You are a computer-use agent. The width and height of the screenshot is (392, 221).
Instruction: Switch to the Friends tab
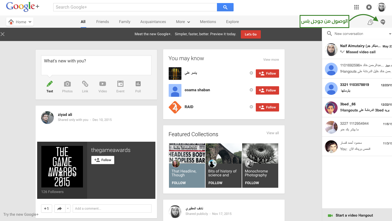click(103, 22)
